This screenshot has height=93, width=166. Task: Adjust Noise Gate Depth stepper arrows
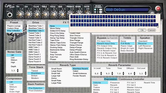[x=18, y=71]
